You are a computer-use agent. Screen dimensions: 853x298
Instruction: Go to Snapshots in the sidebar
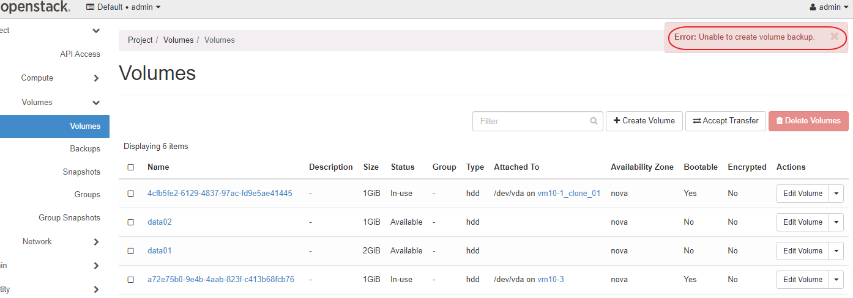coord(81,172)
